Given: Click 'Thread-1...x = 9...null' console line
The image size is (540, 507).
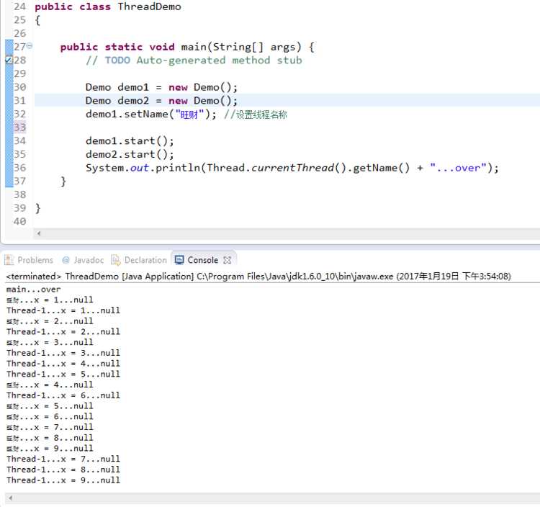Looking at the screenshot, I should [x=63, y=480].
